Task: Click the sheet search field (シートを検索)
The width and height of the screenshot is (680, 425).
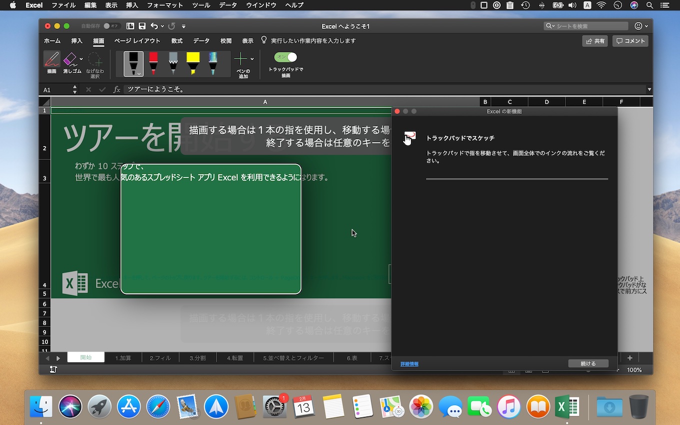Action: (586, 26)
